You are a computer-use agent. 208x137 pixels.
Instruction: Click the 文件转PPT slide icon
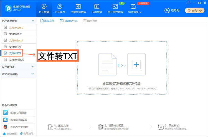click(x=5, y=47)
